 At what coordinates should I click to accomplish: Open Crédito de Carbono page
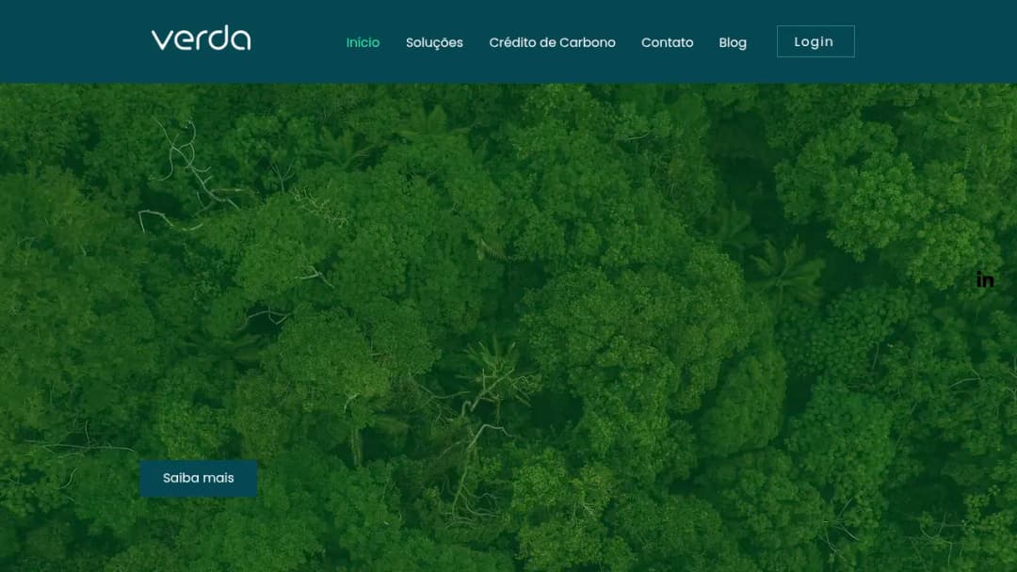click(552, 42)
